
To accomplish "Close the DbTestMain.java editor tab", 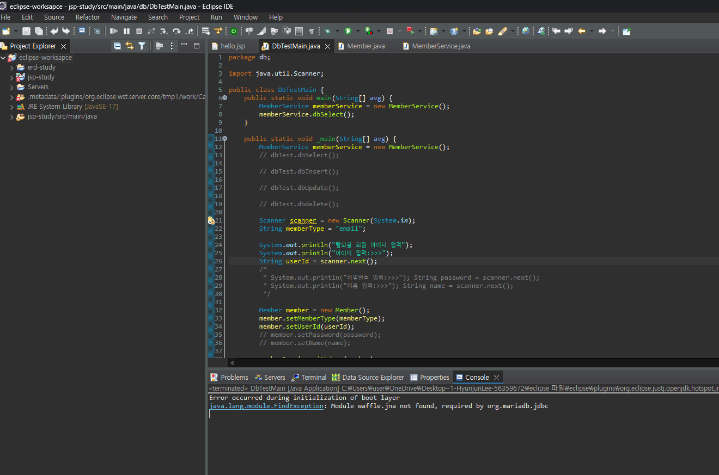I will click(327, 47).
